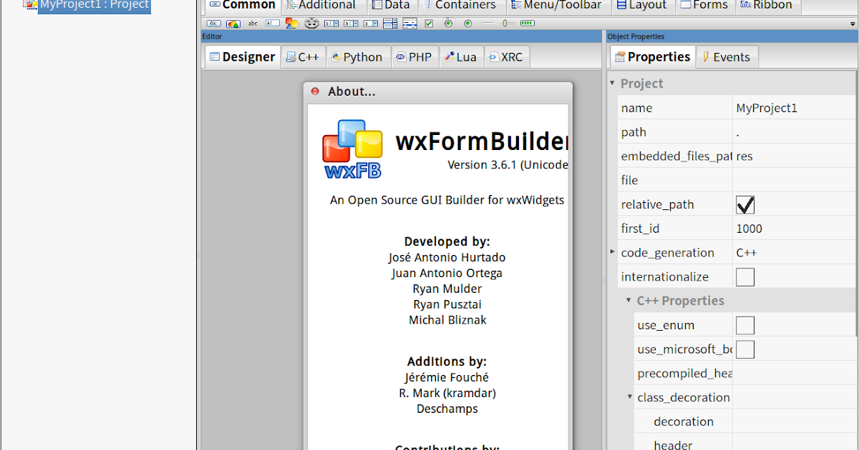This screenshot has height=450, width=859.
Task: Open the toolbar overflow dropdown arrow
Action: 854,23
